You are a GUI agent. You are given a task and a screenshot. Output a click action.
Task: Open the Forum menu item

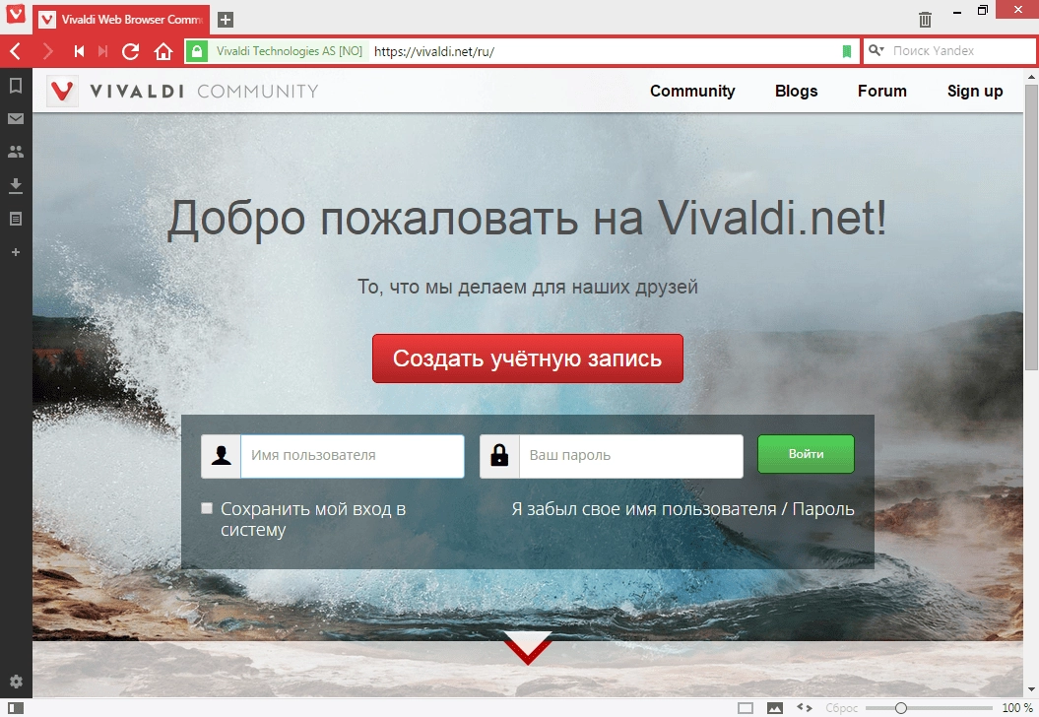pos(882,91)
